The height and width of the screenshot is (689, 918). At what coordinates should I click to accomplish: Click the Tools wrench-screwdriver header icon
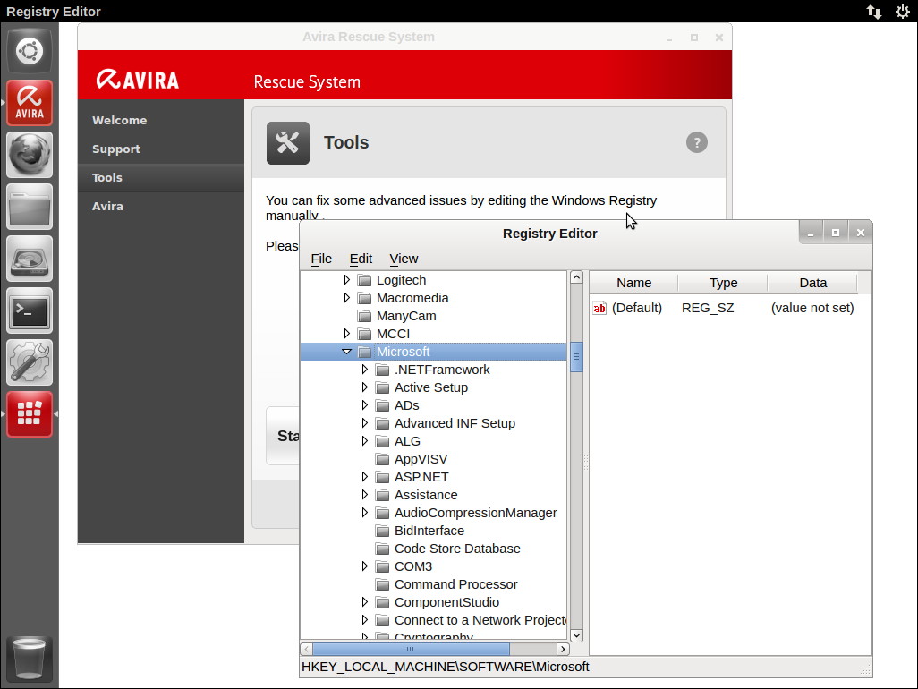tap(287, 143)
